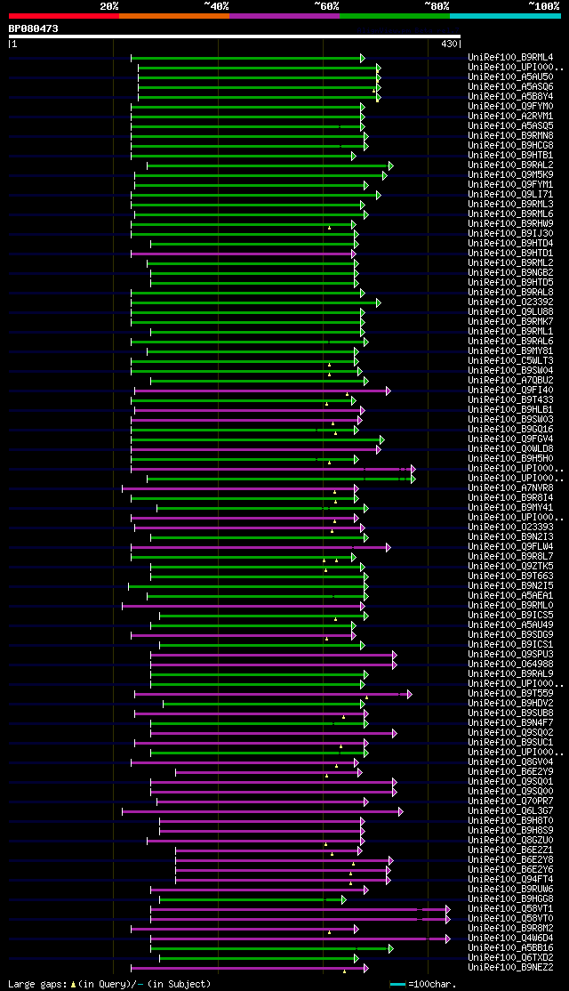Click the UniRef100_B9NEZ2 hit
Screen dimensions: 569x991
click(x=511, y=968)
